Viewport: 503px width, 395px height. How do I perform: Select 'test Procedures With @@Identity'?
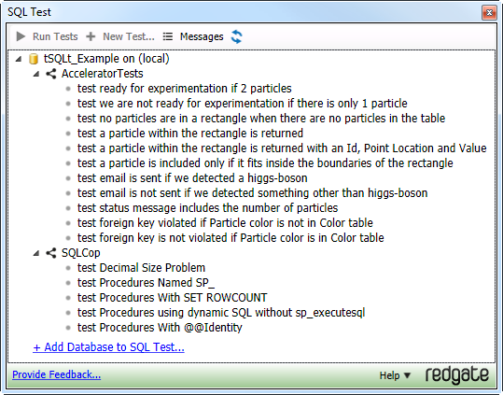(x=160, y=327)
